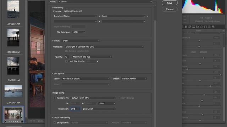Open the zoom level menu below preview
The width and height of the screenshot is (227, 127).
pyautogui.click(x=40, y=121)
